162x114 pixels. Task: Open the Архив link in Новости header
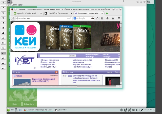[x=110, y=72]
